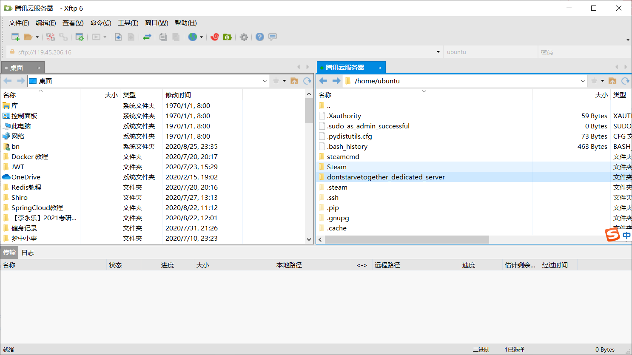The image size is (632, 355).
Task: Click the Sogou input method S icon
Action: (612, 234)
